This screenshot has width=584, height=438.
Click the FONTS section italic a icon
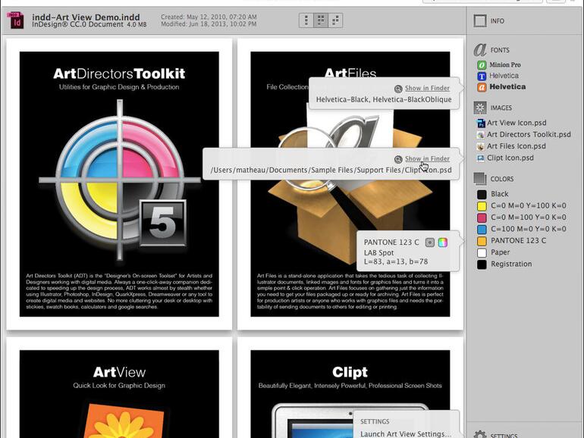480,49
